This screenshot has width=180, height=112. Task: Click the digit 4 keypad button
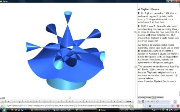point(92,101)
